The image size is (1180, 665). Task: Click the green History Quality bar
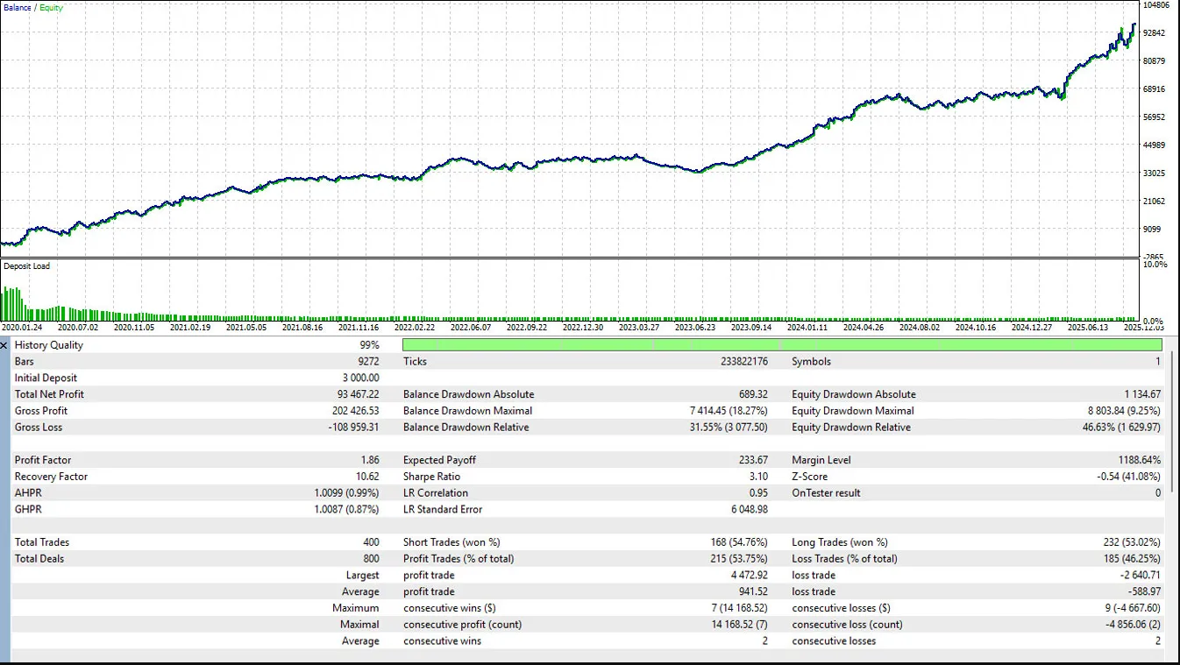[782, 345]
